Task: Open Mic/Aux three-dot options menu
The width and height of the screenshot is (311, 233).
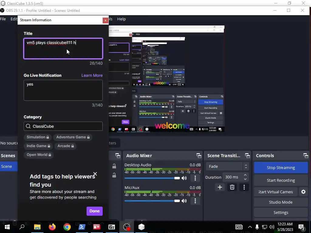Action: [195, 201]
